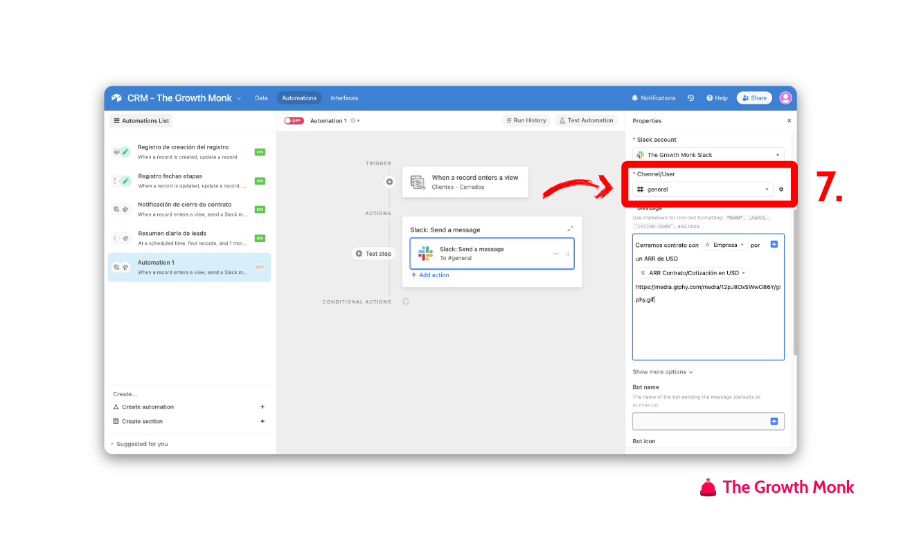901x540 pixels.
Task: Click the Airtable logo icon
Action: (116, 98)
